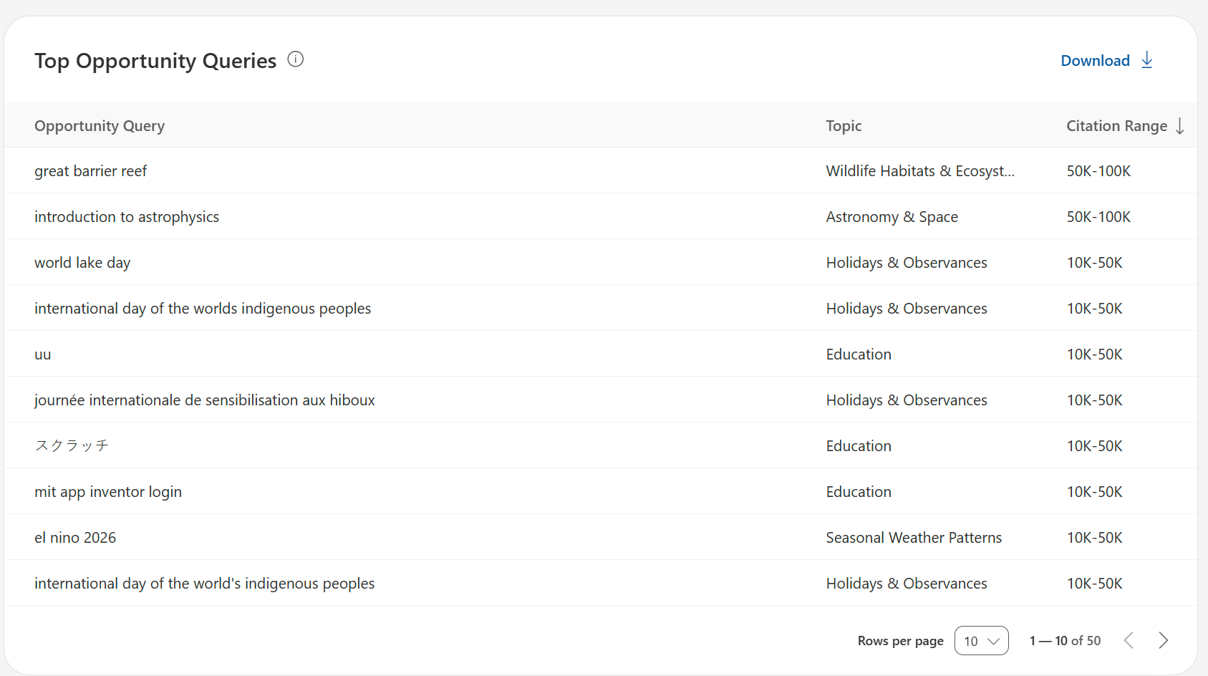Click the Opportunity Query column header

(100, 126)
